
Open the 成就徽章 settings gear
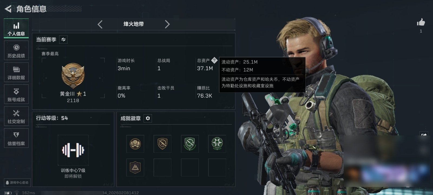pyautogui.click(x=148, y=118)
